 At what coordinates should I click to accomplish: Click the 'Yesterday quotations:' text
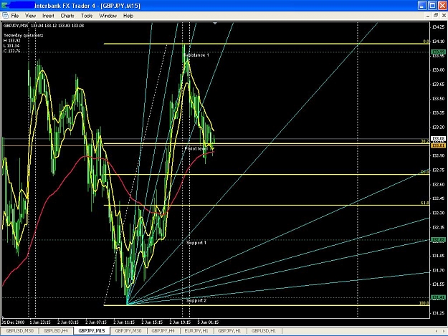[x=24, y=35]
